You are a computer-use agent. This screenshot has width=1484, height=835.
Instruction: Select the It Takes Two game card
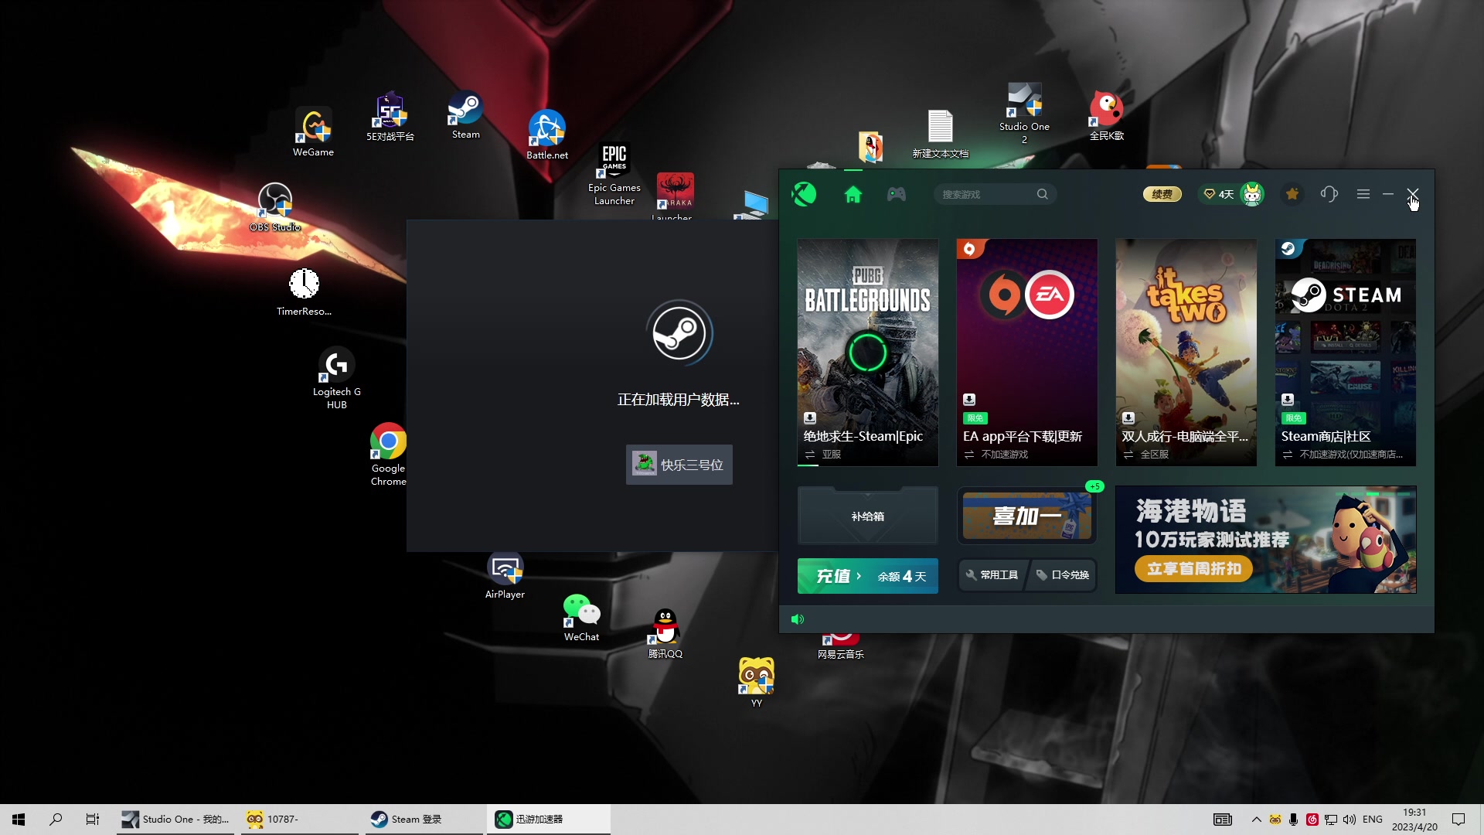point(1186,352)
